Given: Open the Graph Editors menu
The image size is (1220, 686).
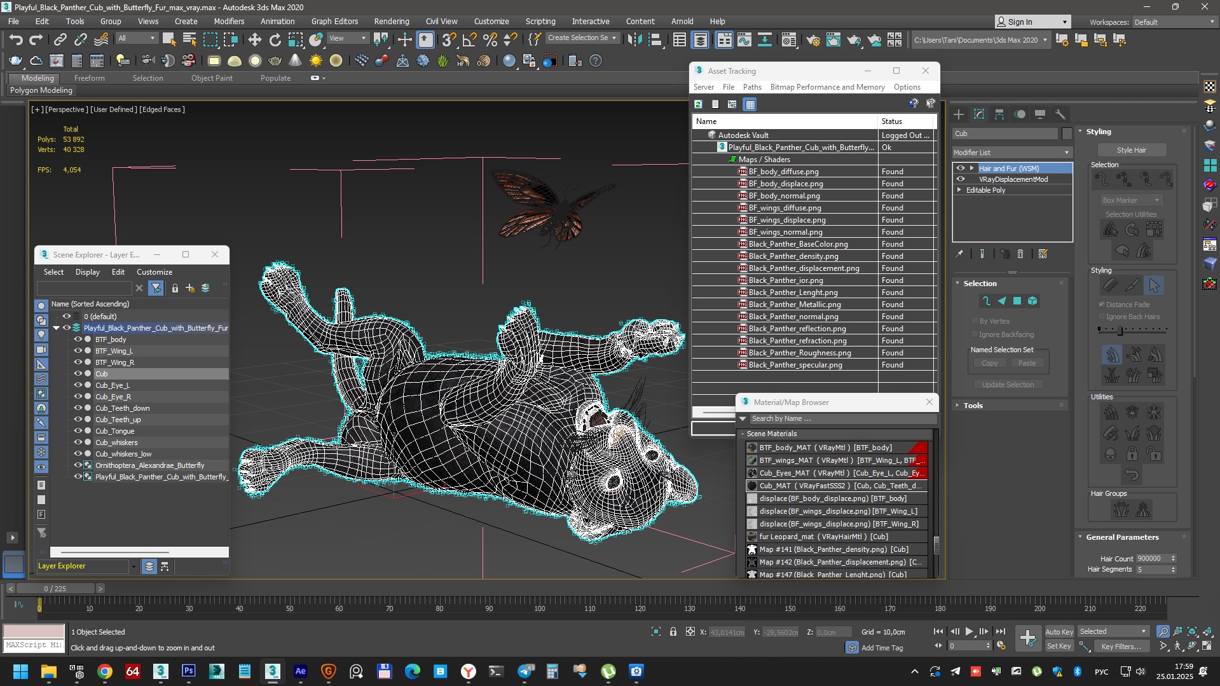Looking at the screenshot, I should pos(334,21).
